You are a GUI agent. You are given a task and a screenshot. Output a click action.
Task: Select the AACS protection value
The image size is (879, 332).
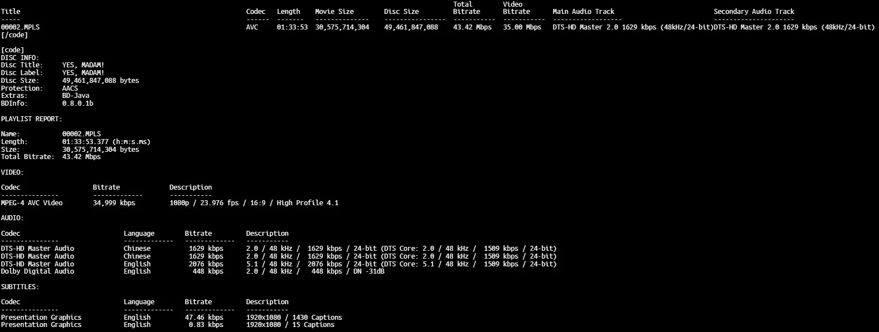[70, 88]
